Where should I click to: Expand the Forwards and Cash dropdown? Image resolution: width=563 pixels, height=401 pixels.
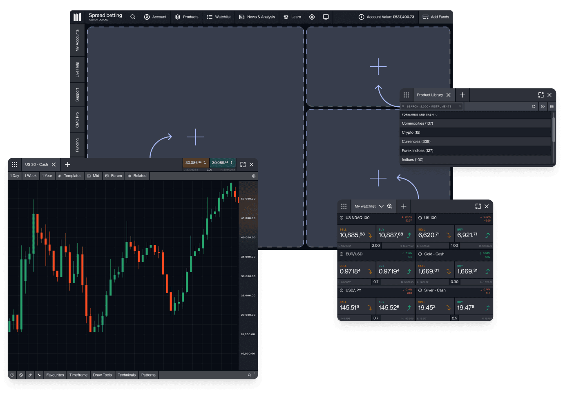tap(420, 115)
